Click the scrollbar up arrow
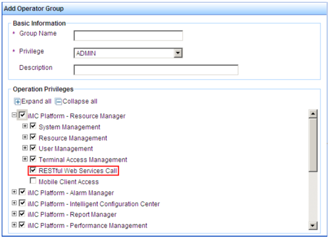The image size is (330, 239). point(313,114)
